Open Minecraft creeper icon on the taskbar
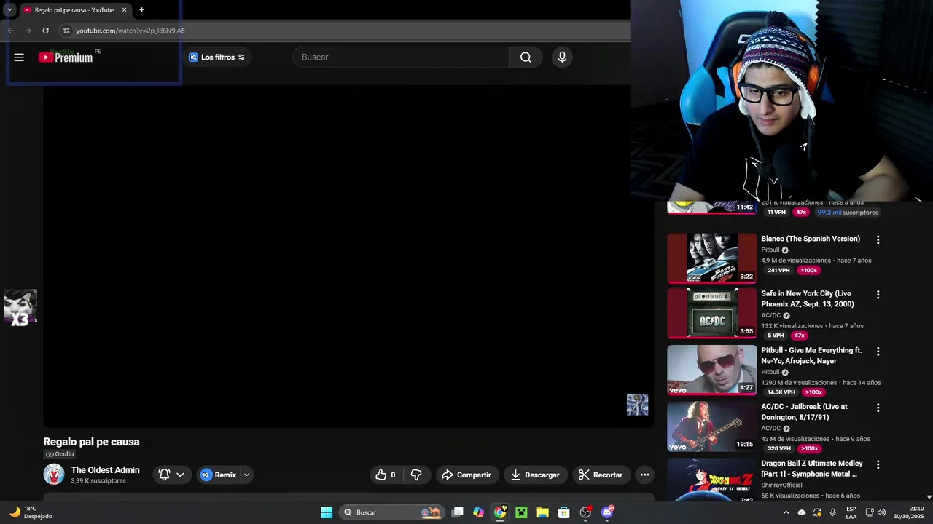Viewport: 933px width, 524px height. pos(521,512)
